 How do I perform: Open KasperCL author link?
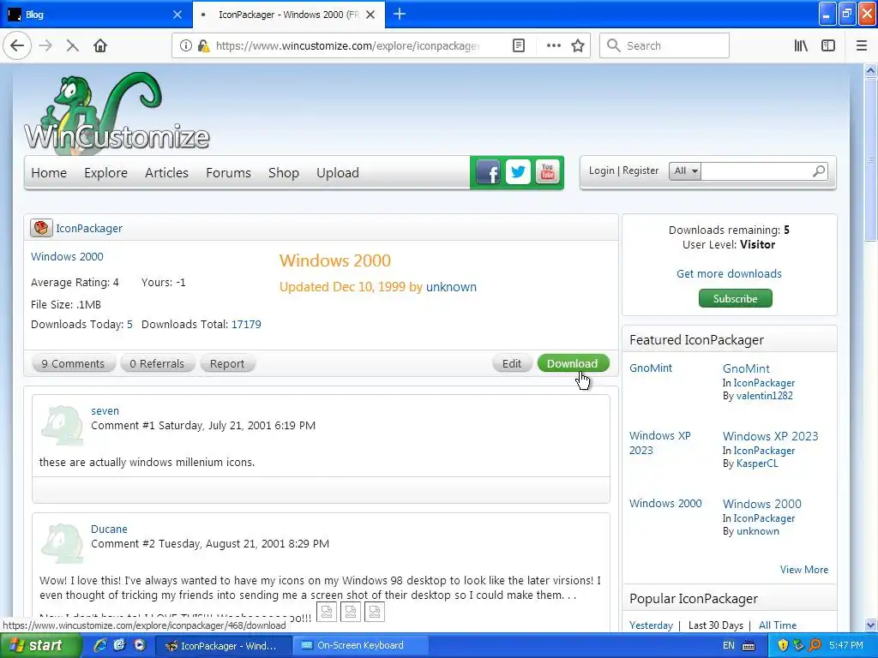(x=757, y=464)
